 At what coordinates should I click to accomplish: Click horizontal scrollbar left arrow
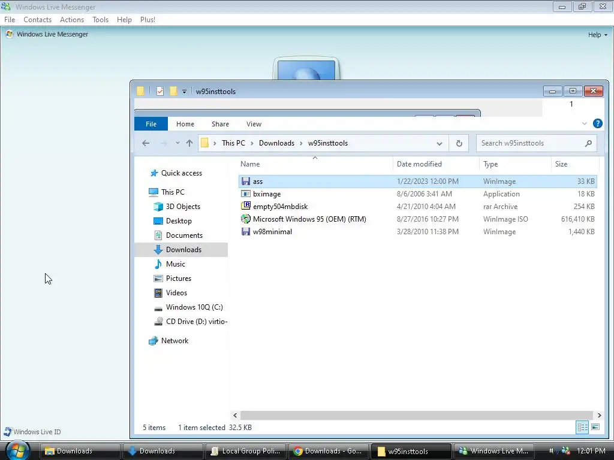235,415
